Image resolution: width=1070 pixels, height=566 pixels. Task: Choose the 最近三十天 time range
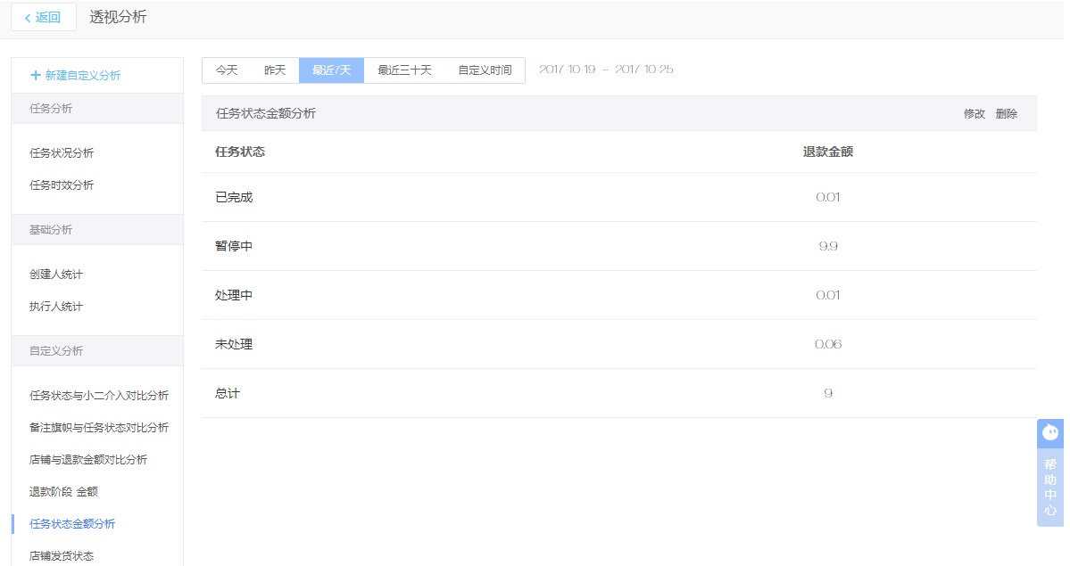point(404,70)
